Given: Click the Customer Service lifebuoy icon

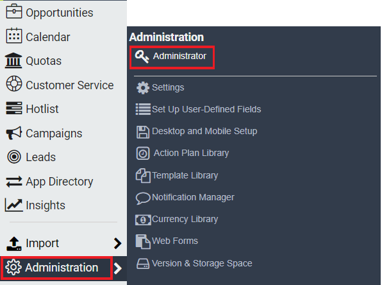Looking at the screenshot, I should click(x=14, y=83).
